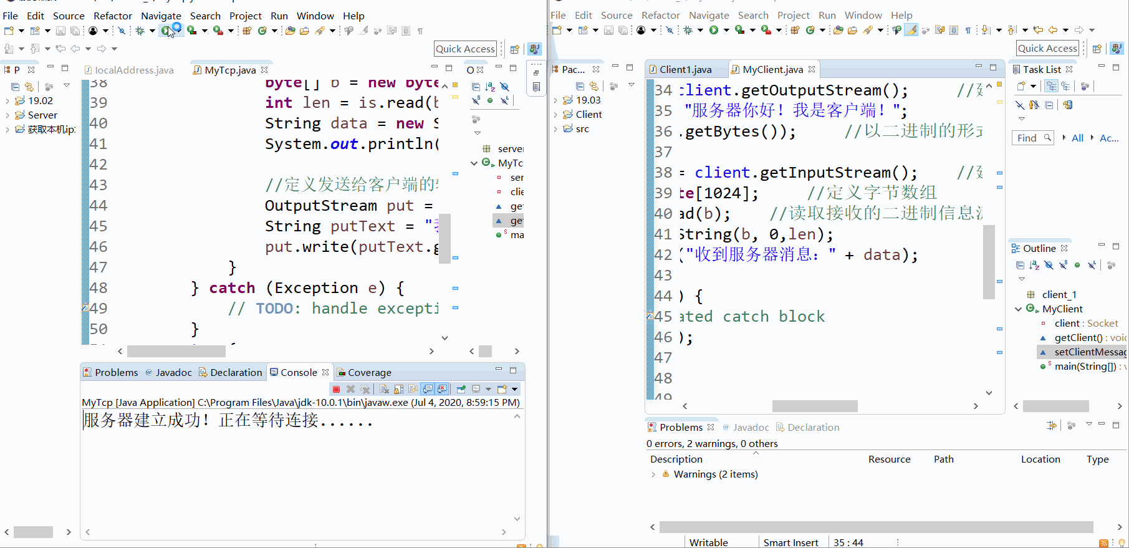Screen dimensions: 1129x548
Task: Select the Coverage tab in the bottom panel
Action: [368, 372]
